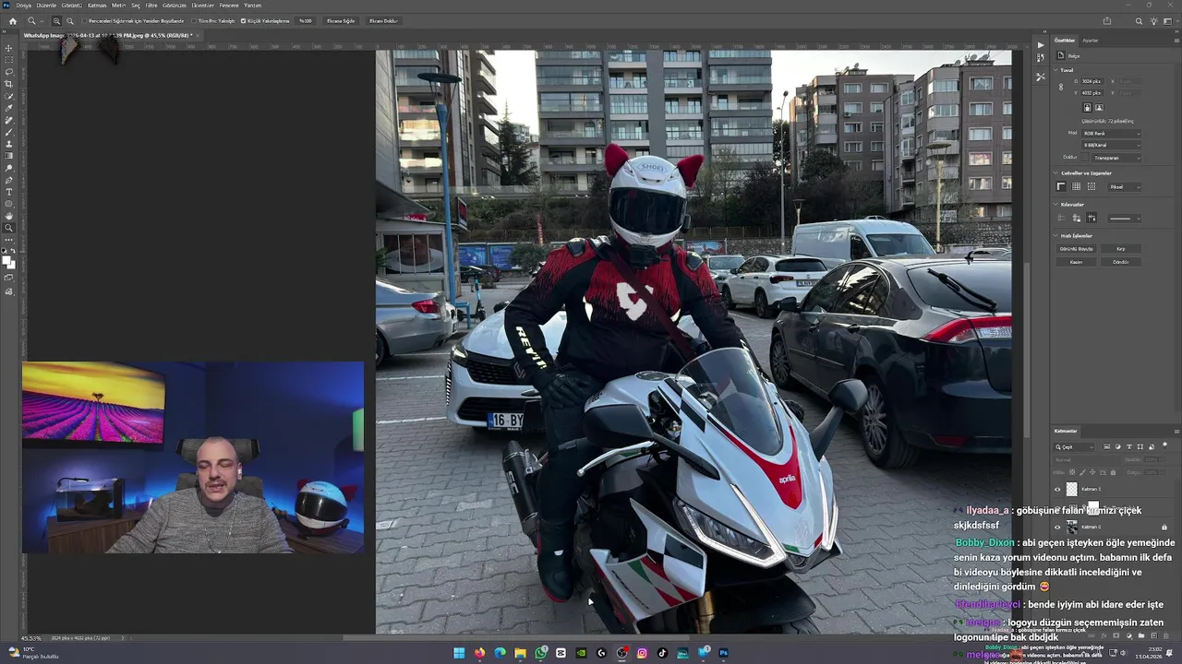Show rulers icon in Cetveller section

pos(1061,186)
